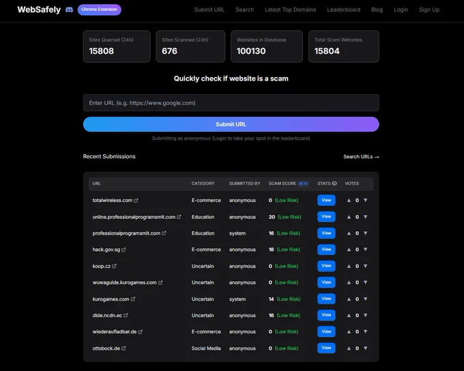Viewport: 464px width, 371px height.
Task: Click the Stats info icon in header
Action: point(334,183)
